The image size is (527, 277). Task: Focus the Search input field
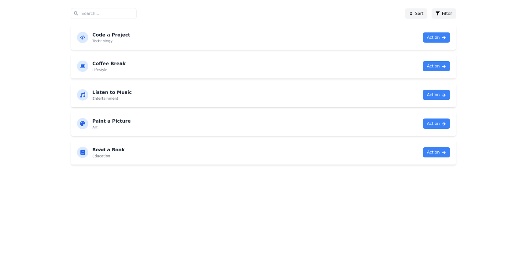107,14
